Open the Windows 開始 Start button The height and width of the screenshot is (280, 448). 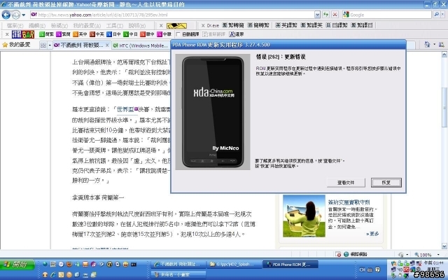17,265
